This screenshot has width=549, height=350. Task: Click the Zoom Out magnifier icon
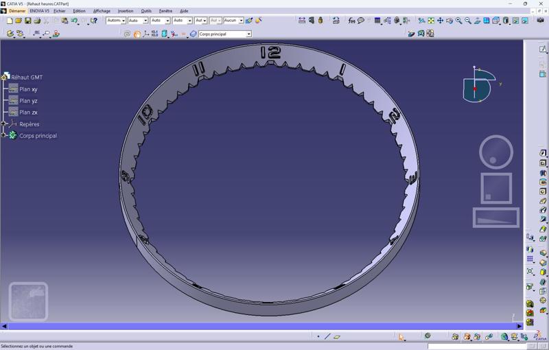[468, 21]
